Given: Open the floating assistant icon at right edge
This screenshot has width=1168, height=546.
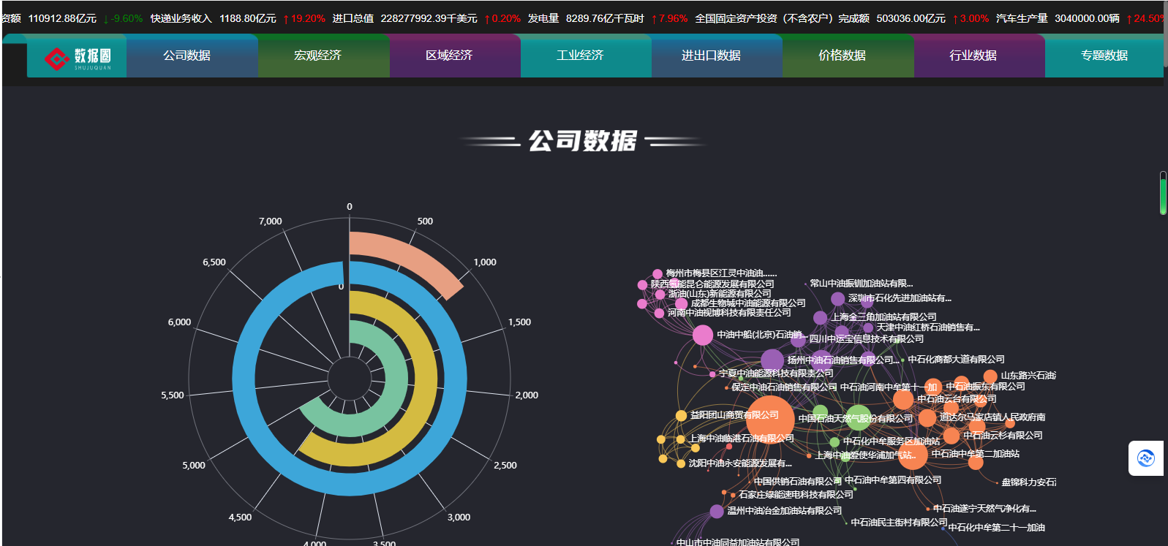Looking at the screenshot, I should (x=1146, y=458).
